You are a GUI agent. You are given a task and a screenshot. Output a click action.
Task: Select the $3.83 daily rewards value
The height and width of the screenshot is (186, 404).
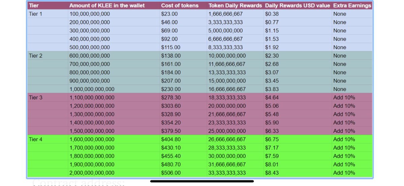tap(272, 89)
